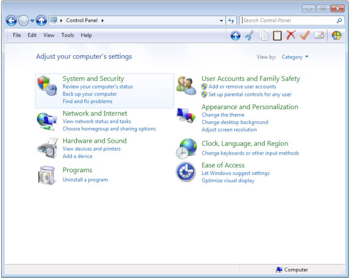Screen dimensions: 350x278
Task: Open the address bar history dropdown
Action: pos(221,20)
